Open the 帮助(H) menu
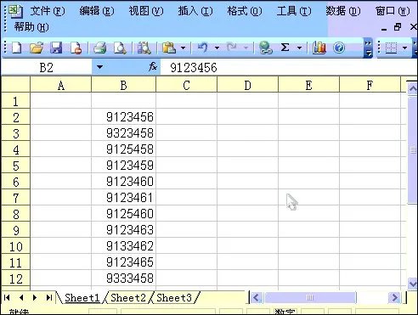Image resolution: width=418 pixels, height=315 pixels. [x=31, y=27]
